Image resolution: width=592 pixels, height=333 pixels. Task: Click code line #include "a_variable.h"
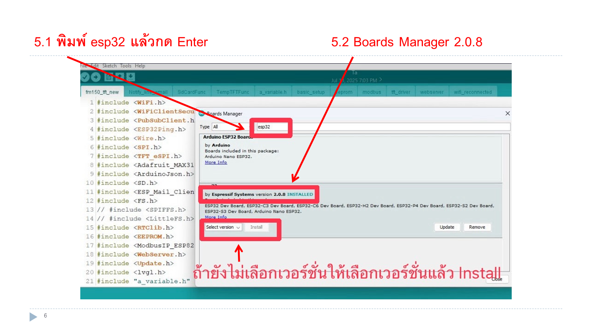click(x=143, y=281)
